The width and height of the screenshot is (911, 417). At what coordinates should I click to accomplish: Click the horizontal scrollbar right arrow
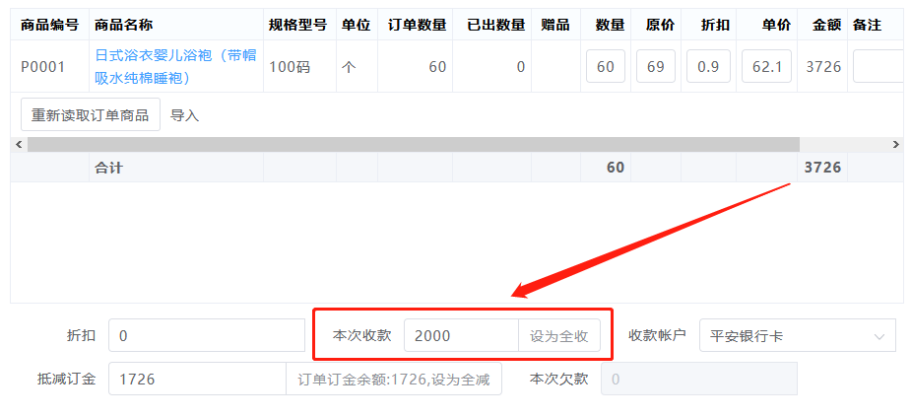point(895,145)
